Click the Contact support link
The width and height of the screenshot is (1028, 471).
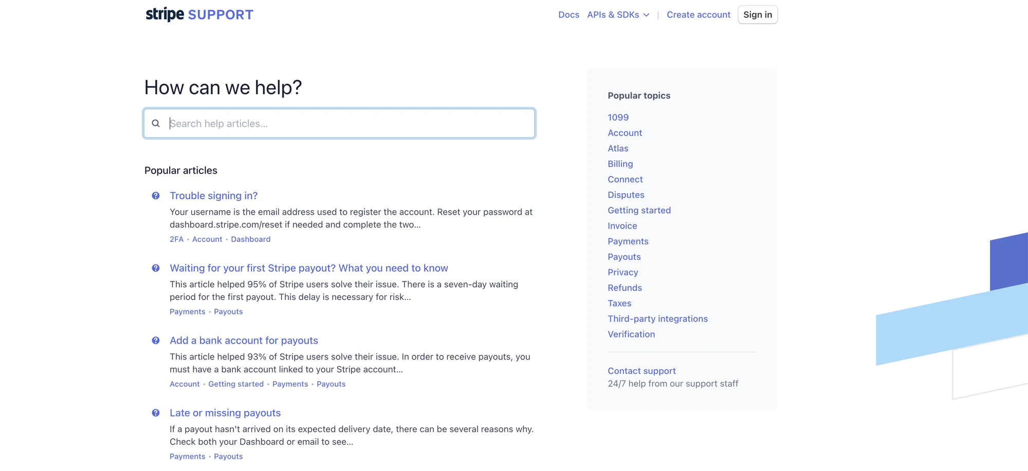[642, 371]
